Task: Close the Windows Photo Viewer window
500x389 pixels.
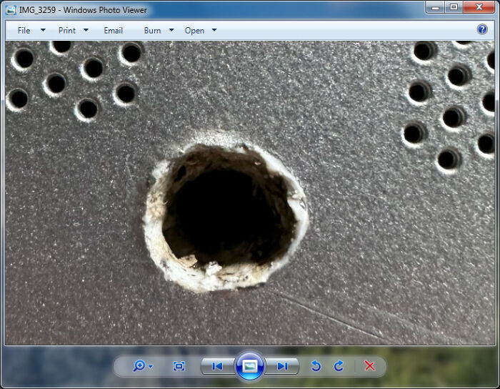Action: coord(479,7)
